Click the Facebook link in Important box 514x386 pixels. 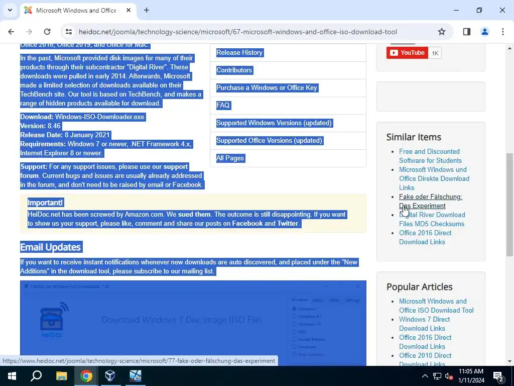pyautogui.click(x=247, y=223)
